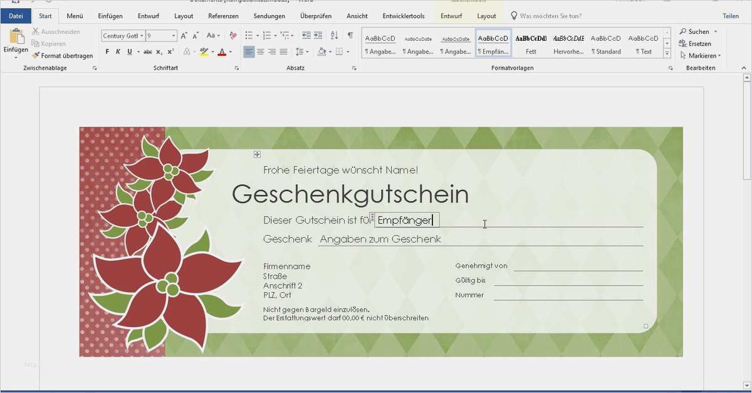Toggle the underline U formatting

[x=128, y=51]
